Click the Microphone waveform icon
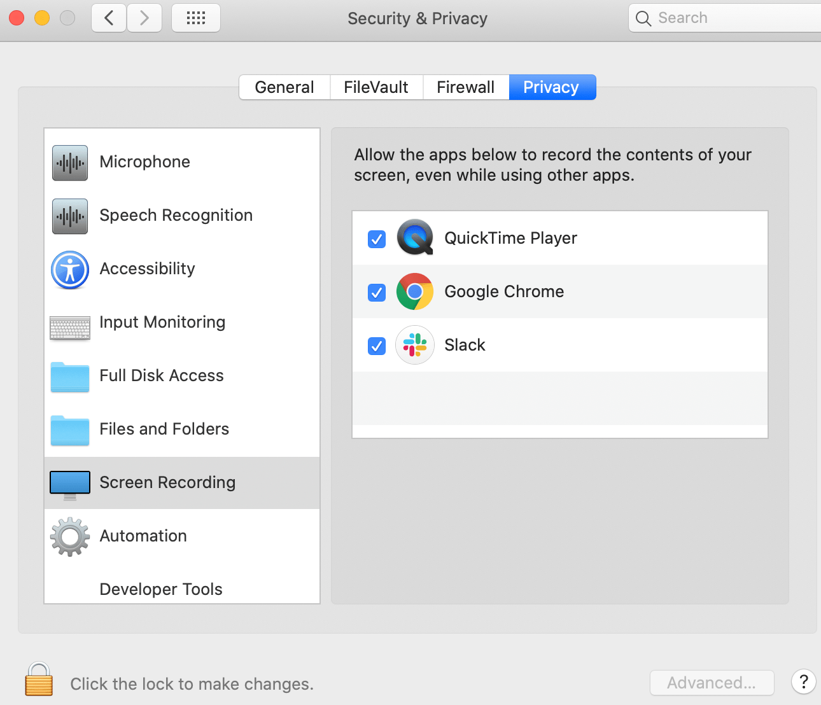 [70, 163]
